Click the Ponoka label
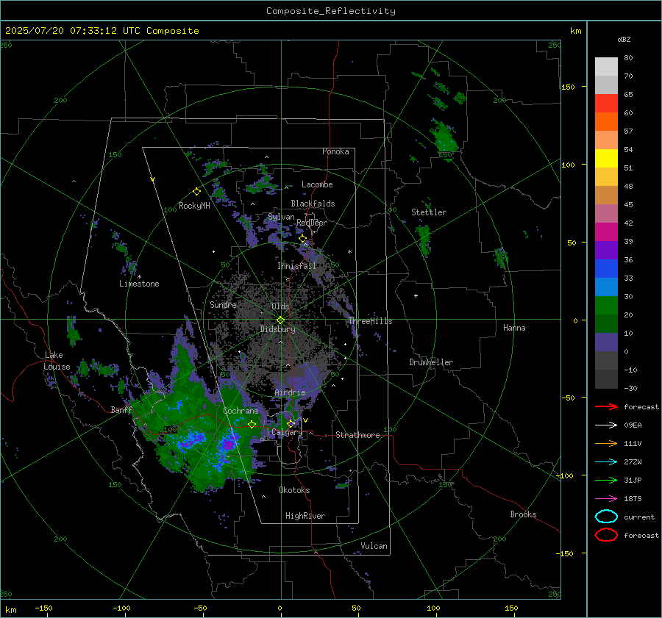The width and height of the screenshot is (662, 618). (335, 152)
